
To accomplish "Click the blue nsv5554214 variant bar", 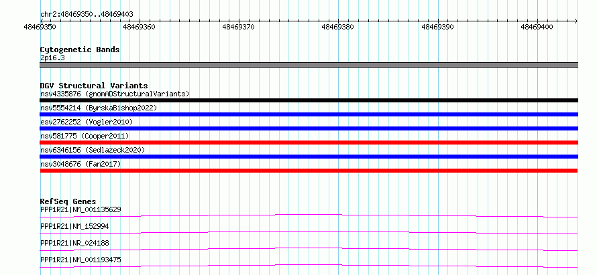I will tap(309, 114).
